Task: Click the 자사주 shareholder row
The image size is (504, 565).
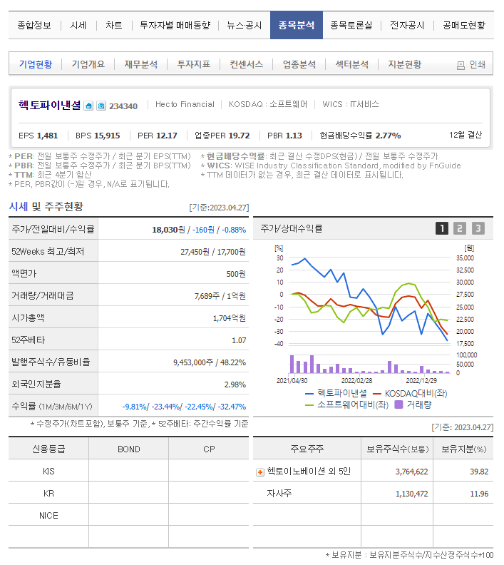Action: click(x=373, y=493)
